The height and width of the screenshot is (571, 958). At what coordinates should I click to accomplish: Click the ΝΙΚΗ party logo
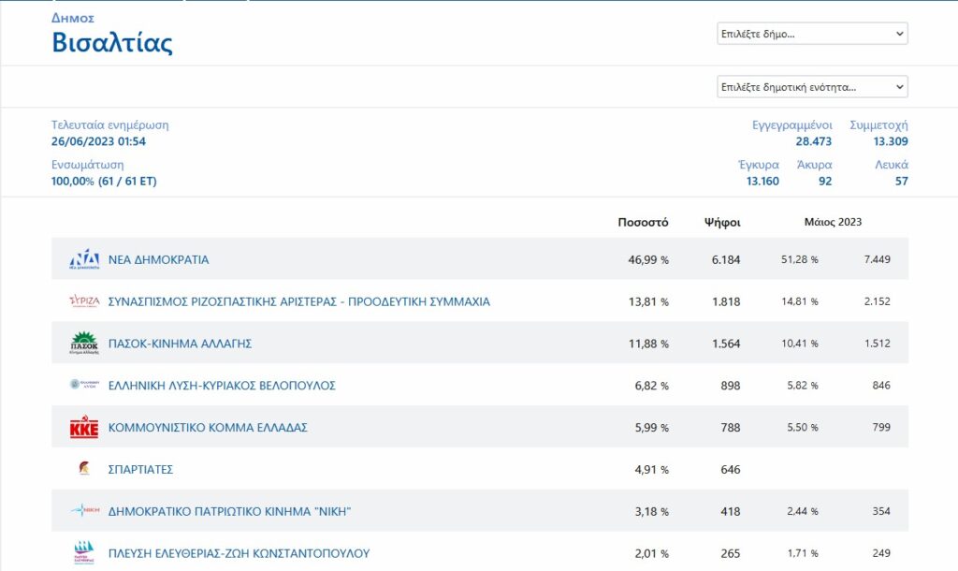(84, 511)
